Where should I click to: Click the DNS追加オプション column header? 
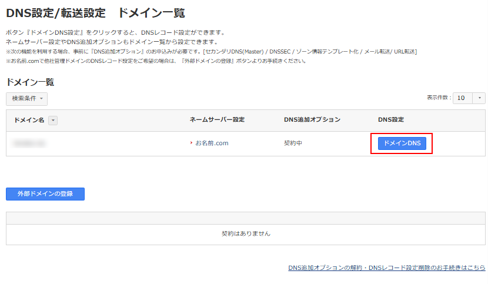pos(312,120)
